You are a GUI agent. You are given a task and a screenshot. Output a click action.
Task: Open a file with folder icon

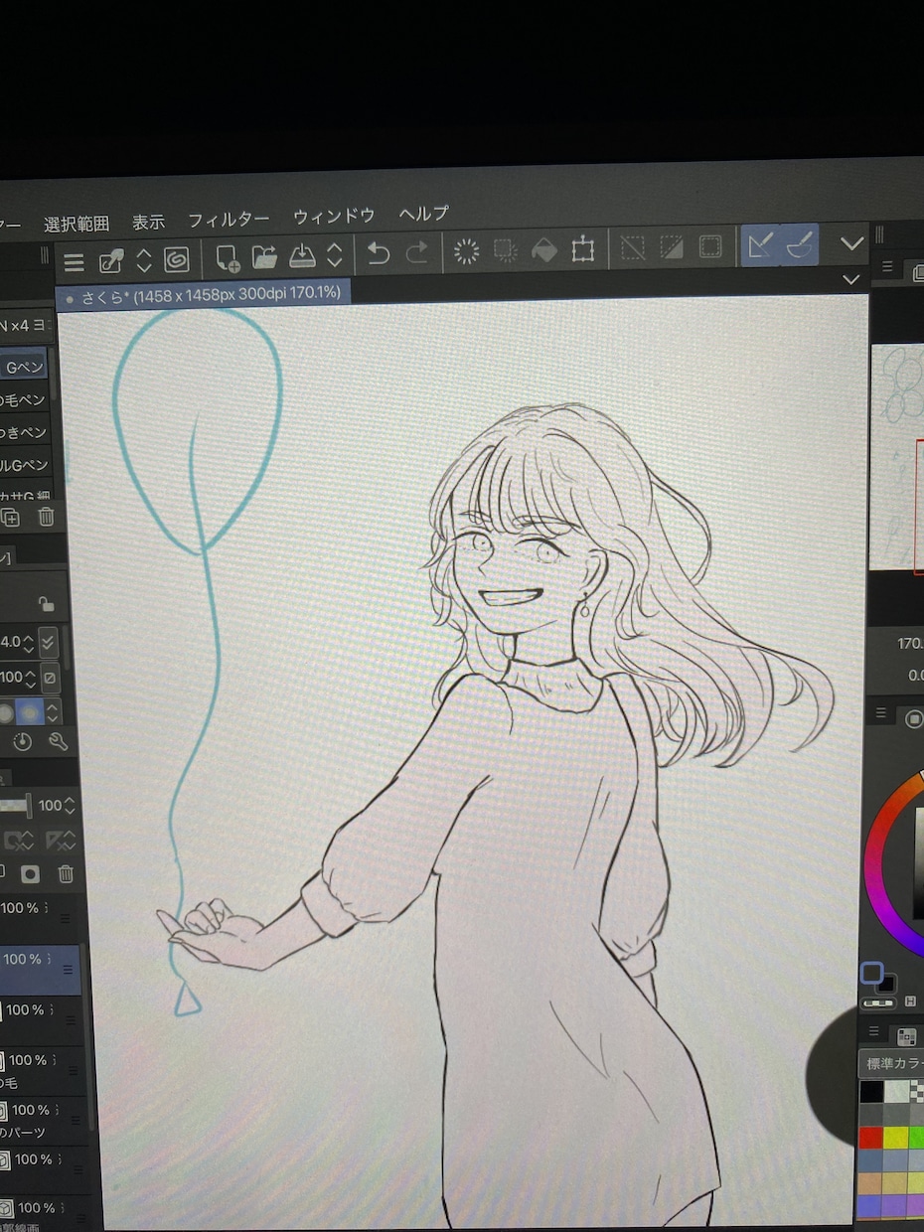click(x=264, y=256)
